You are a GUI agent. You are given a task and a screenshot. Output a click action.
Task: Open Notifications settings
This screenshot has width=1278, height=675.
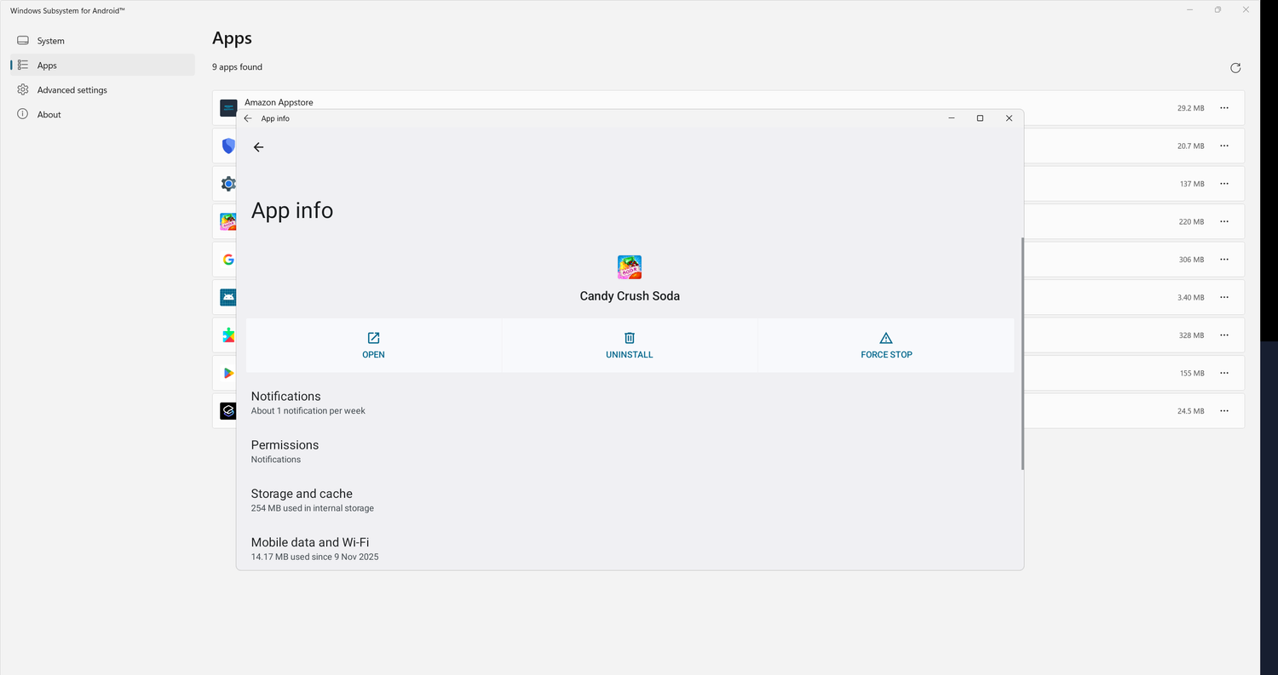click(x=630, y=403)
